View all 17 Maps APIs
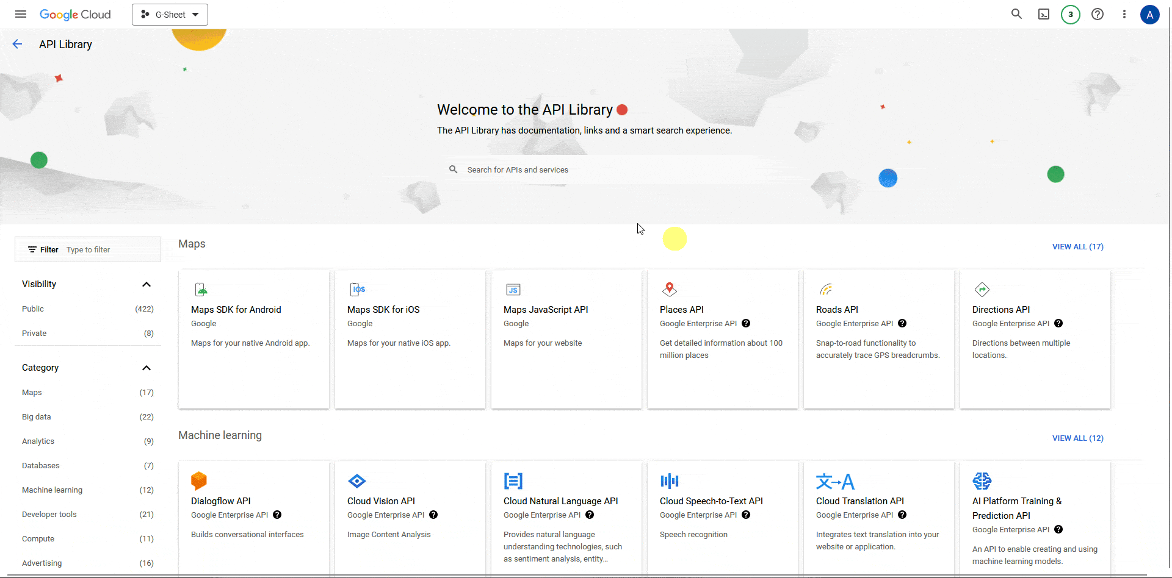This screenshot has height=578, width=1172. 1077,247
